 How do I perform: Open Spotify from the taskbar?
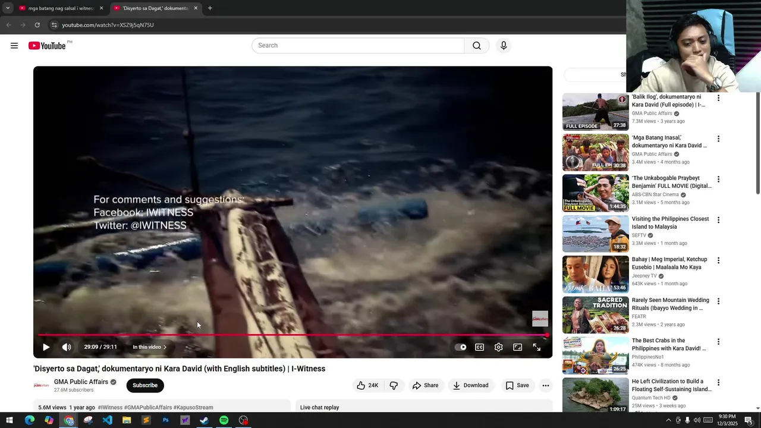(x=224, y=420)
